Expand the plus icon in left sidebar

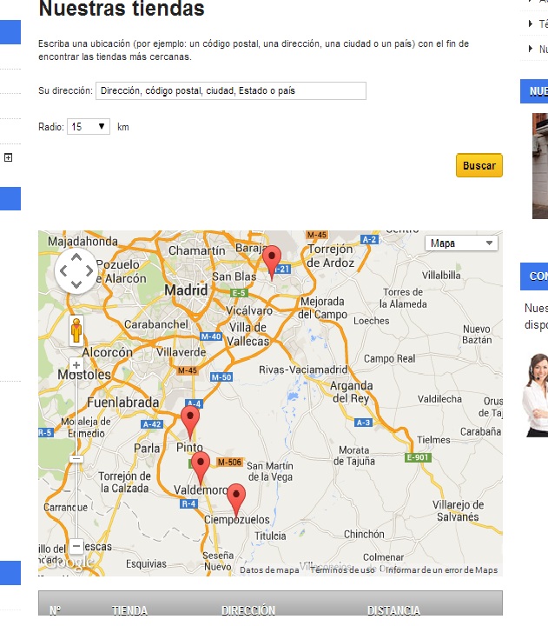pyautogui.click(x=8, y=157)
